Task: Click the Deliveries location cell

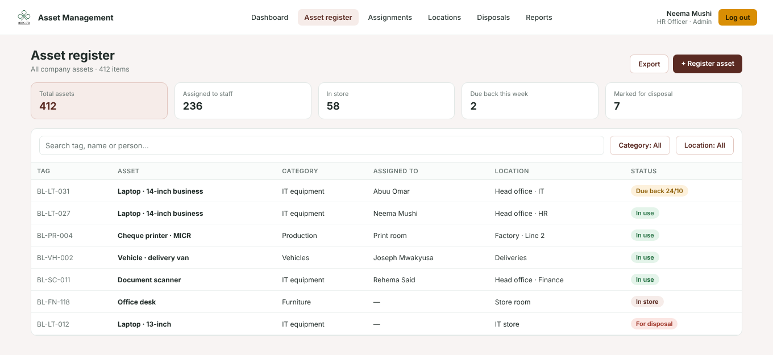Action: click(x=511, y=258)
